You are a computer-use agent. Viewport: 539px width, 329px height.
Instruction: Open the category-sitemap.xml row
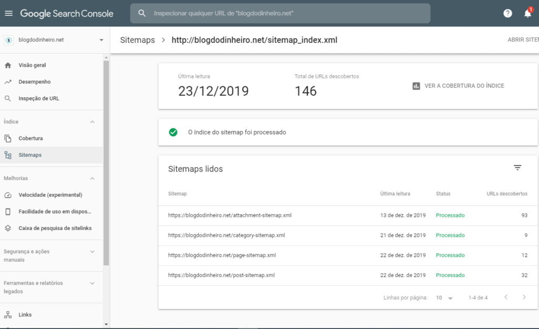[x=347, y=235]
